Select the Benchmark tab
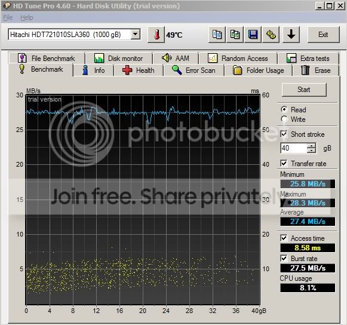 pos(41,69)
